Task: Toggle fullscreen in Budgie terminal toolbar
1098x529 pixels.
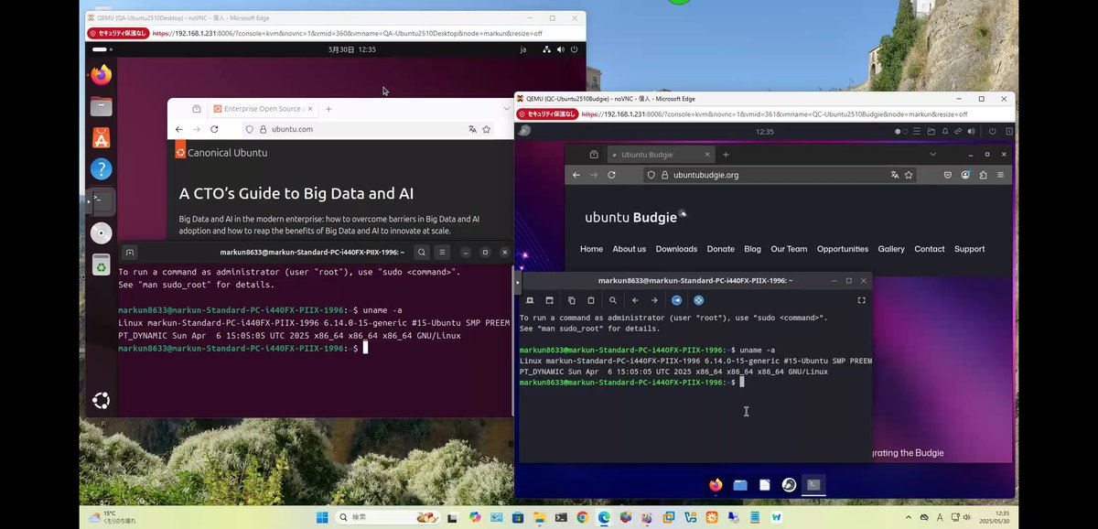Action: [861, 300]
